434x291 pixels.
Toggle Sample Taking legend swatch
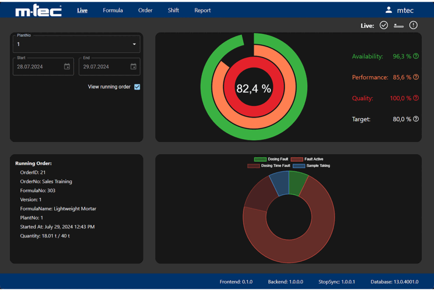[298, 166]
